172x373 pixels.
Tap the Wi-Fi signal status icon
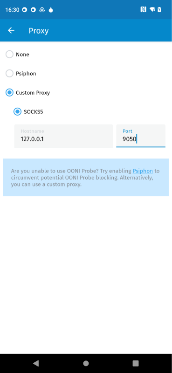click(x=152, y=9)
